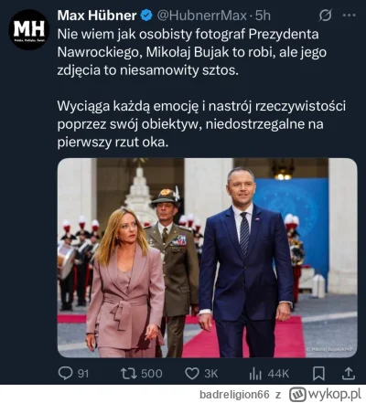The image size is (366, 403).
Task: Open the Grok circle-slash icon
Action: click(x=325, y=16)
